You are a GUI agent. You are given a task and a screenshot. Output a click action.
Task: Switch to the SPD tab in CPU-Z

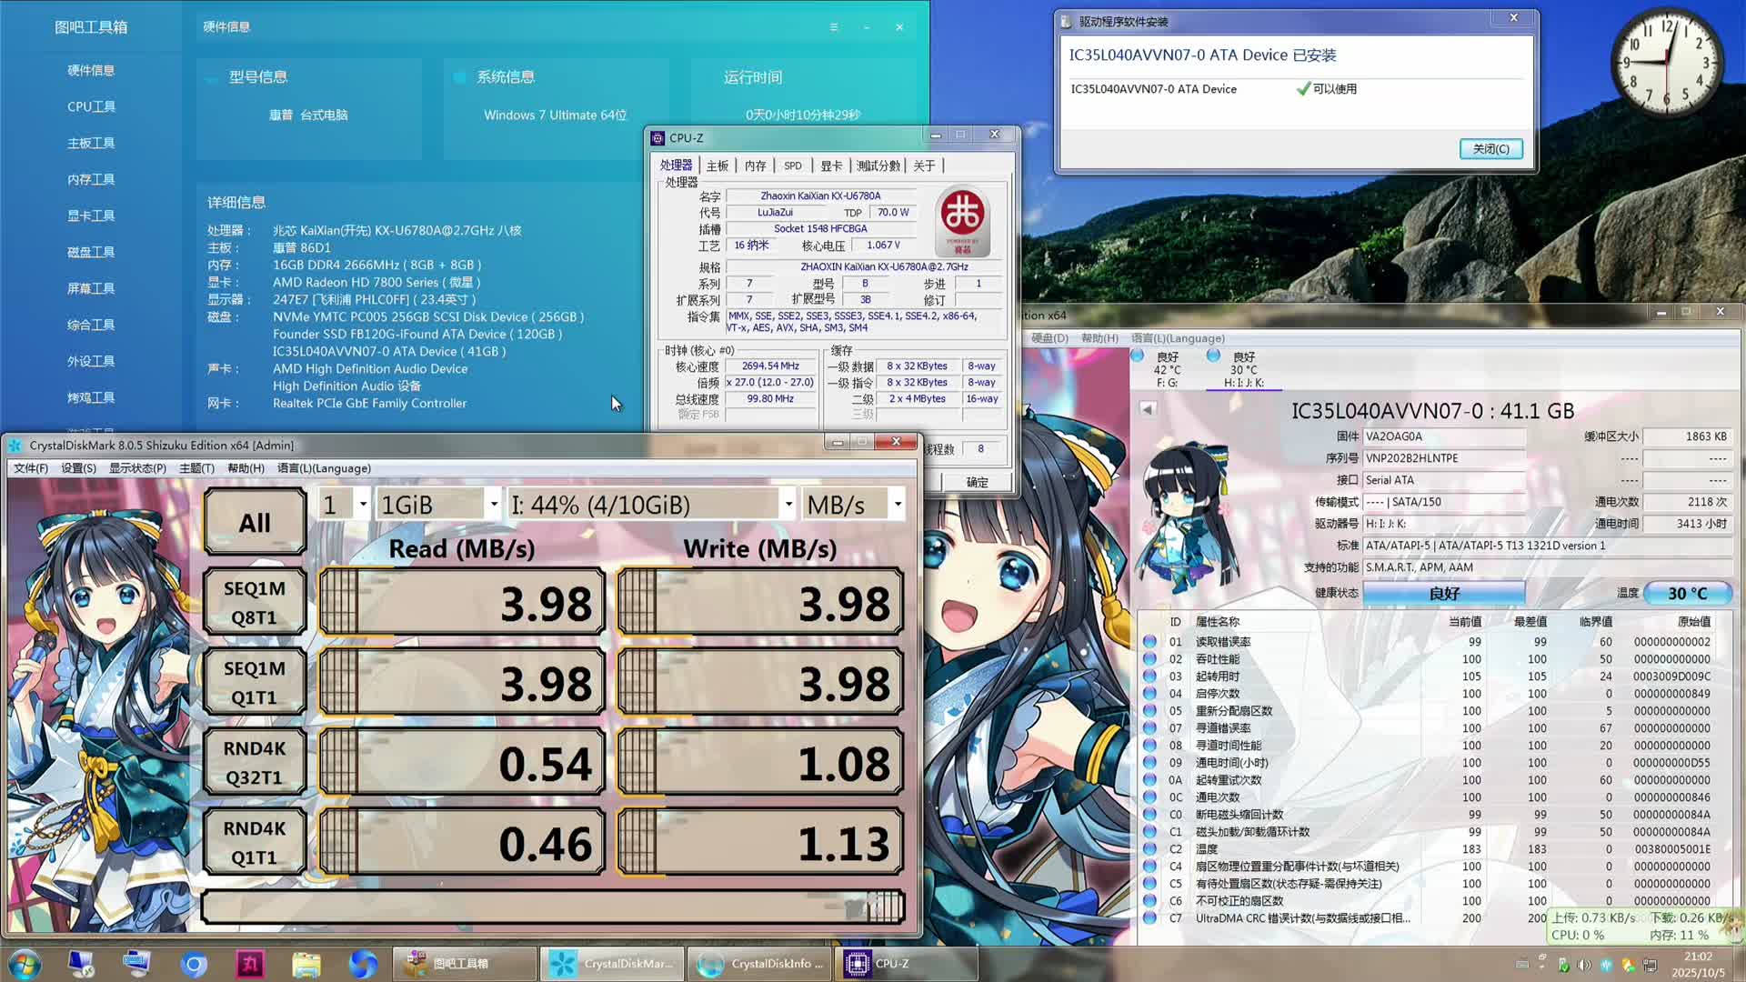tap(793, 165)
